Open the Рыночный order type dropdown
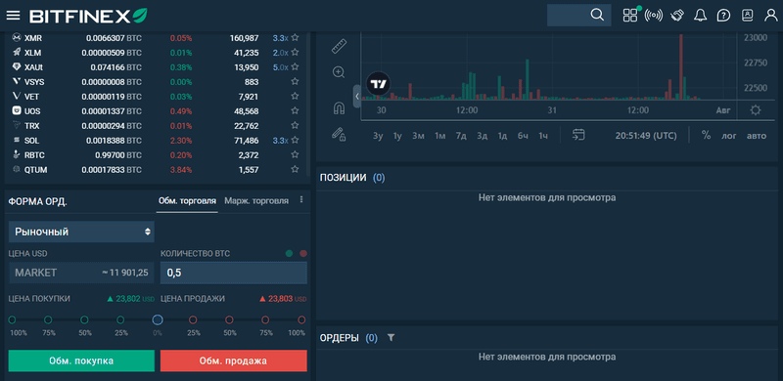 [81, 232]
